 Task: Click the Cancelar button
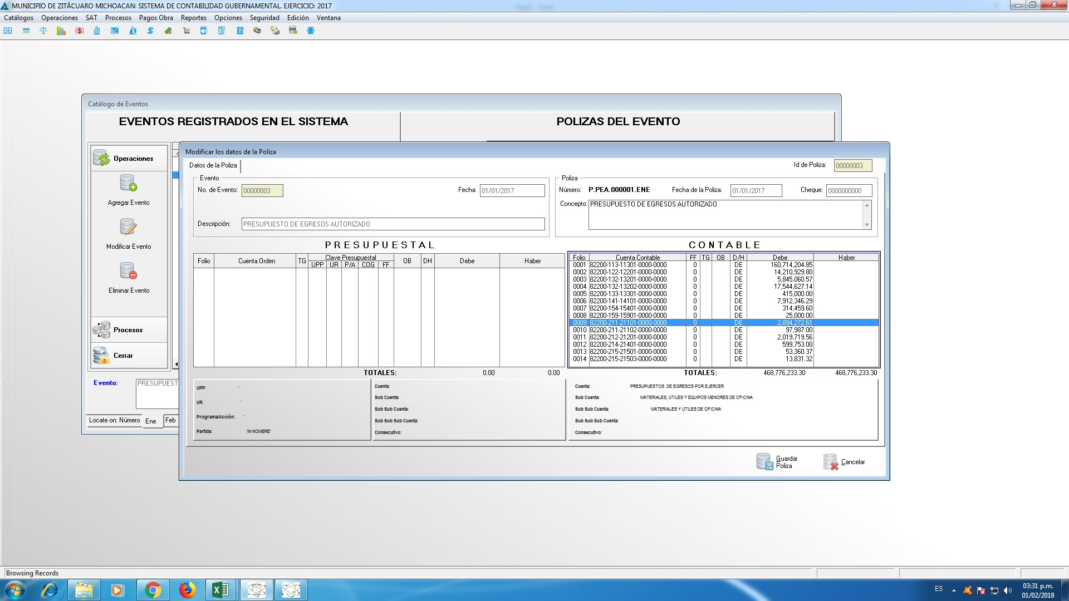844,462
